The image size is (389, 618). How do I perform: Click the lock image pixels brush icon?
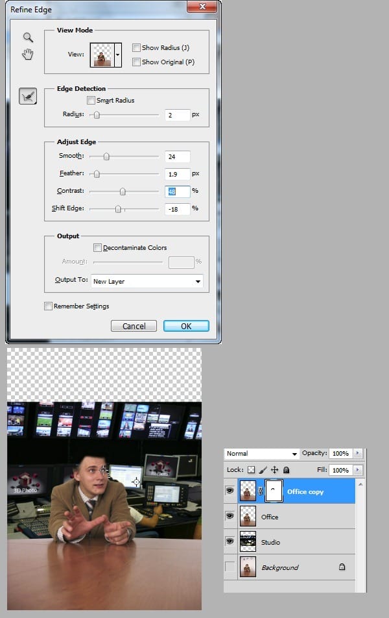[263, 469]
